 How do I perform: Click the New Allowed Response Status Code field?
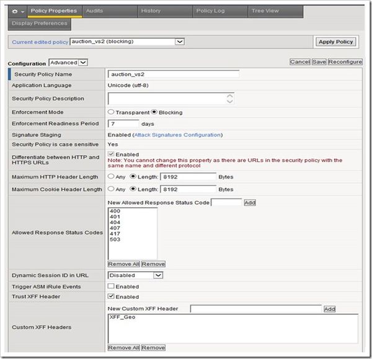coord(226,202)
